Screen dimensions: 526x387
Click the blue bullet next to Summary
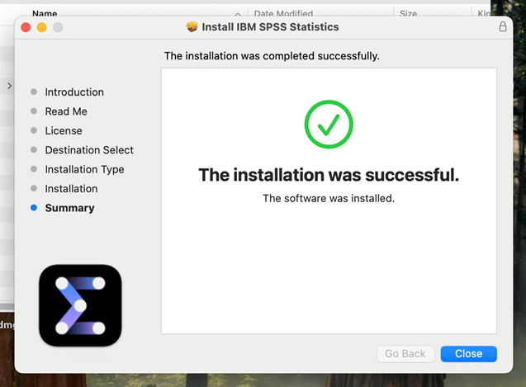pyautogui.click(x=34, y=208)
